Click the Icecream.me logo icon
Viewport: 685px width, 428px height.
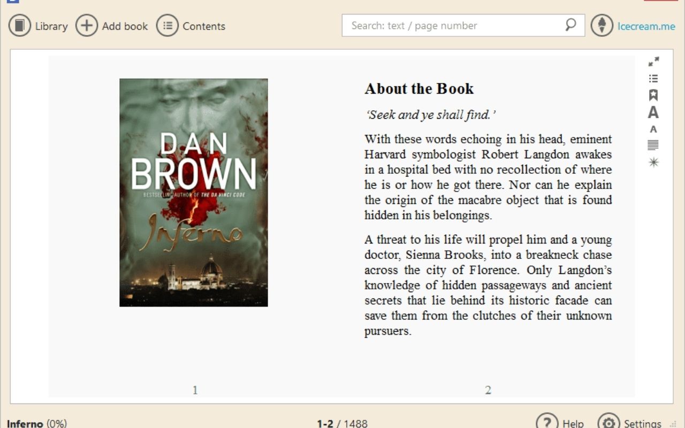tap(602, 25)
